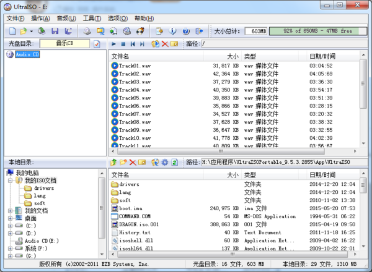Select Track05.wav in disc file list
Viewport: 372px width, 272px height.
click(x=135, y=98)
